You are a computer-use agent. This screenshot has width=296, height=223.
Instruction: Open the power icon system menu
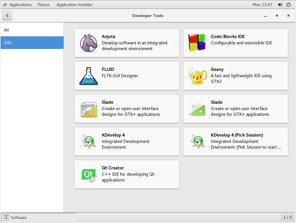288,5
